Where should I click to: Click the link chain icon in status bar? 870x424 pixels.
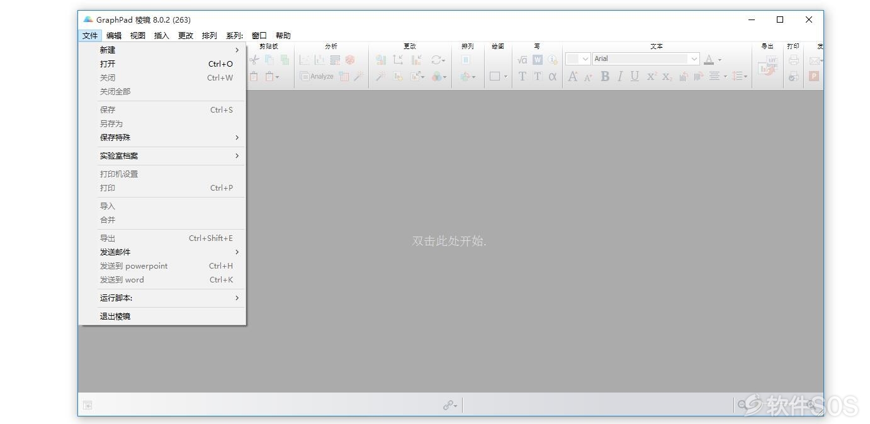point(449,406)
